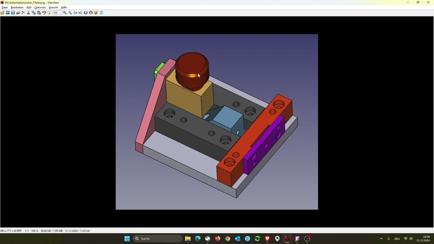Screen dimensions: 434x244
Task: Click the displayed CAD assembly image
Action: pyautogui.click(x=217, y=122)
